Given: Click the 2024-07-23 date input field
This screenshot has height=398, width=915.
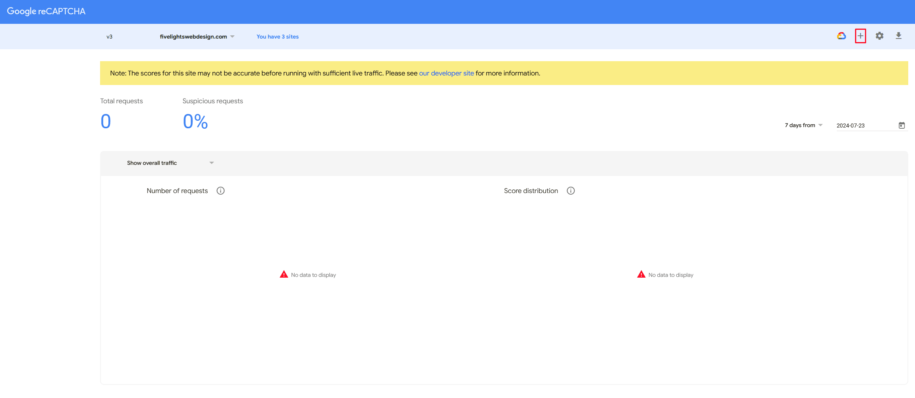Looking at the screenshot, I should pos(850,125).
